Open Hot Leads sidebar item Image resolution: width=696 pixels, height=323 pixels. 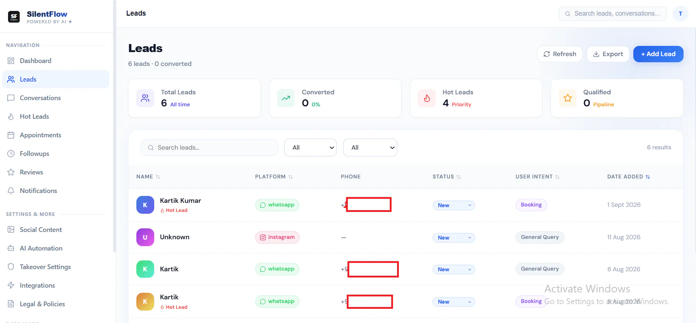56,117
